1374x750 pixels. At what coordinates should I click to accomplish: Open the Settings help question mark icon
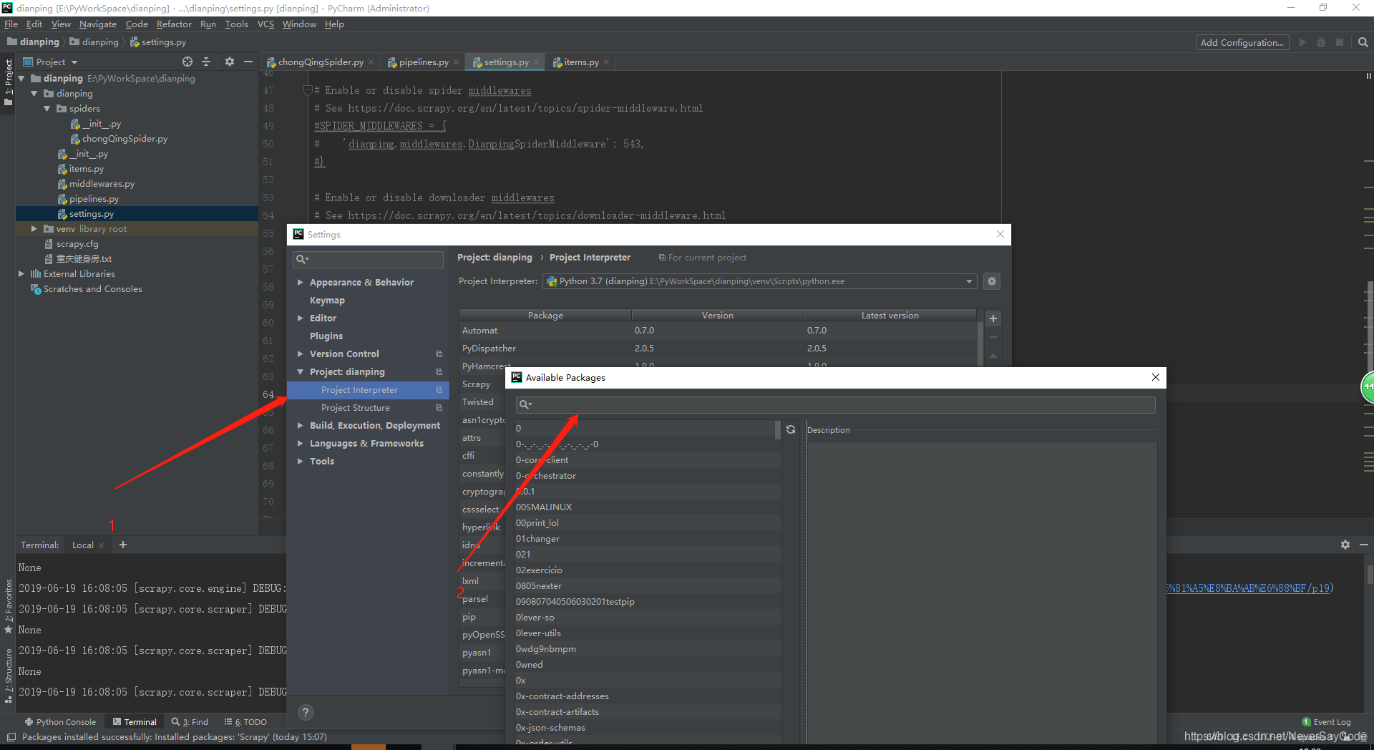[306, 712]
